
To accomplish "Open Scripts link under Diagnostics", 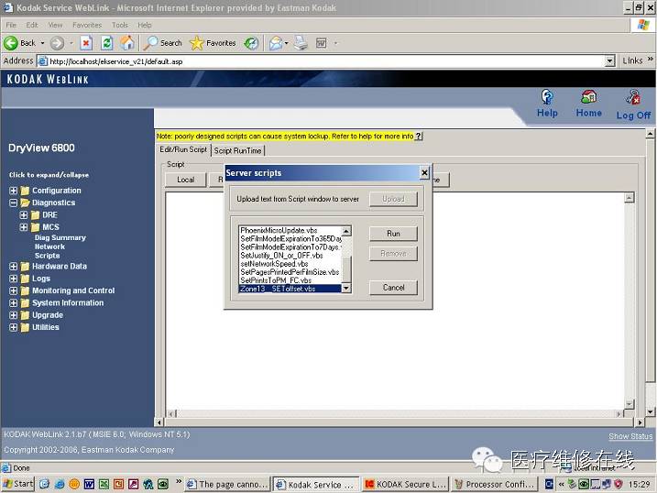I will coord(47,256).
